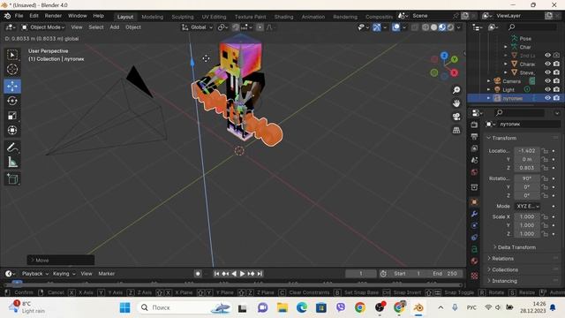
Task: Click the Blender logo menu icon
Action: [x=7, y=16]
